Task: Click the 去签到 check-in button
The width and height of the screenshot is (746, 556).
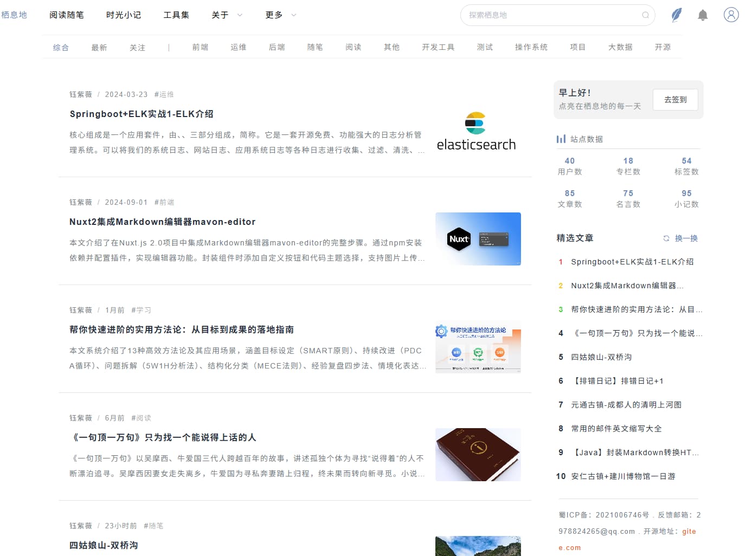Action: 675,100
